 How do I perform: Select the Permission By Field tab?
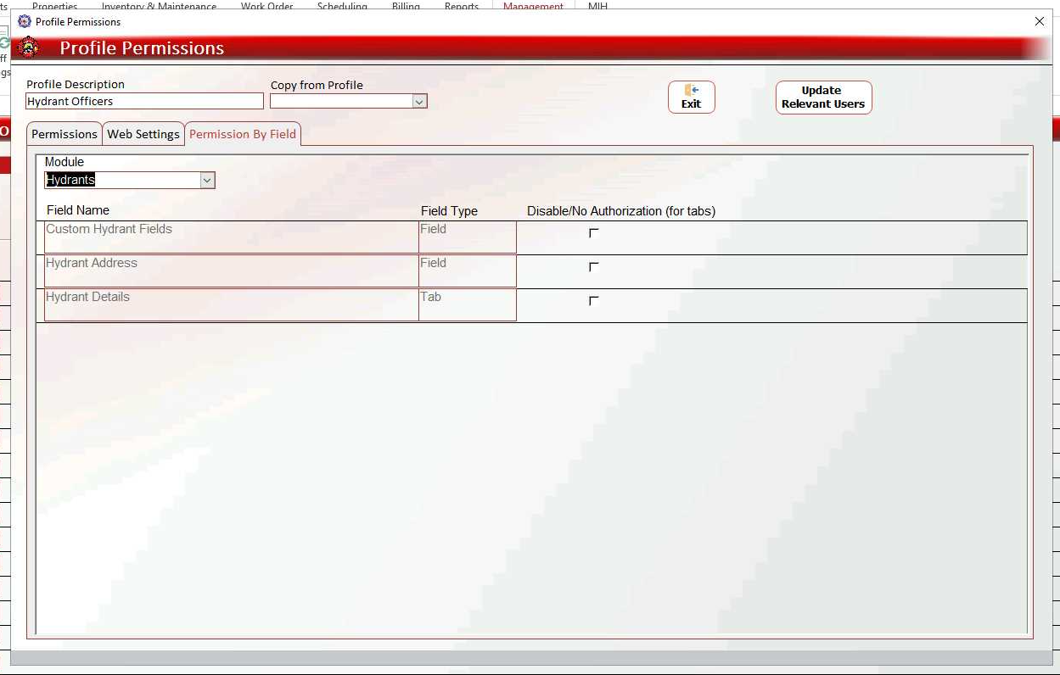click(x=243, y=134)
